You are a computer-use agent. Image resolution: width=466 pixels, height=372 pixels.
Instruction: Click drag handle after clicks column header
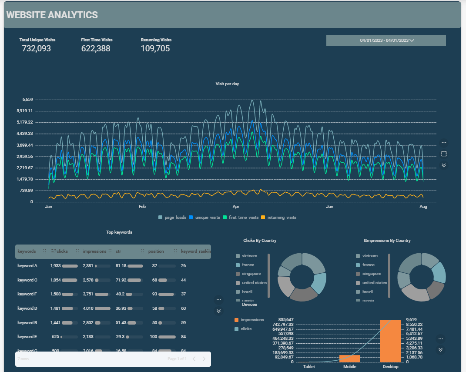pos(77,251)
